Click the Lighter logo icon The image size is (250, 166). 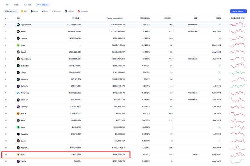[x=18, y=38]
